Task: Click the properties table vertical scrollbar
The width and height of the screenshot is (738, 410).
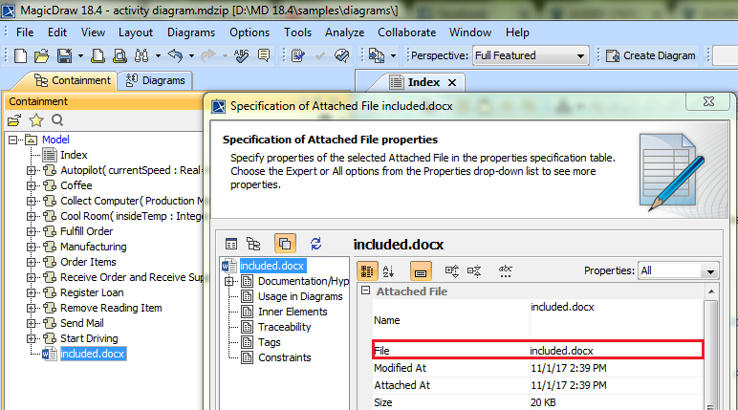Action: (x=711, y=348)
